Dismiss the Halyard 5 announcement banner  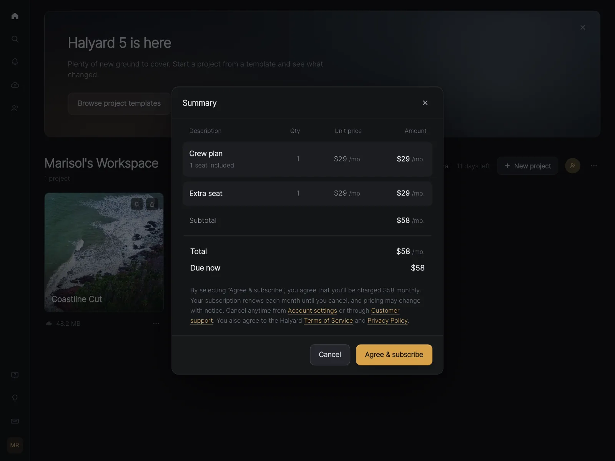(583, 27)
